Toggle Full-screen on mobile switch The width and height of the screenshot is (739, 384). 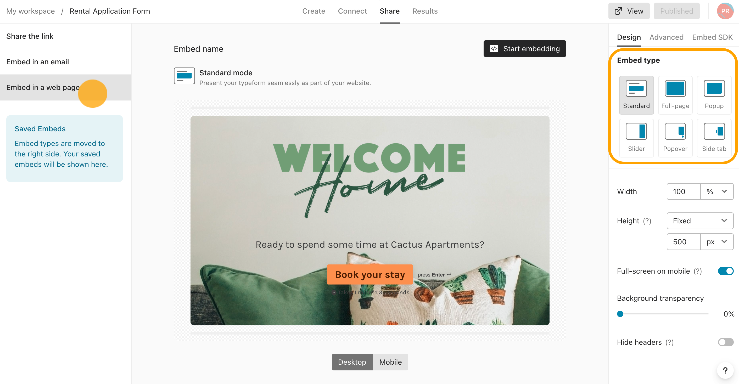coord(725,271)
